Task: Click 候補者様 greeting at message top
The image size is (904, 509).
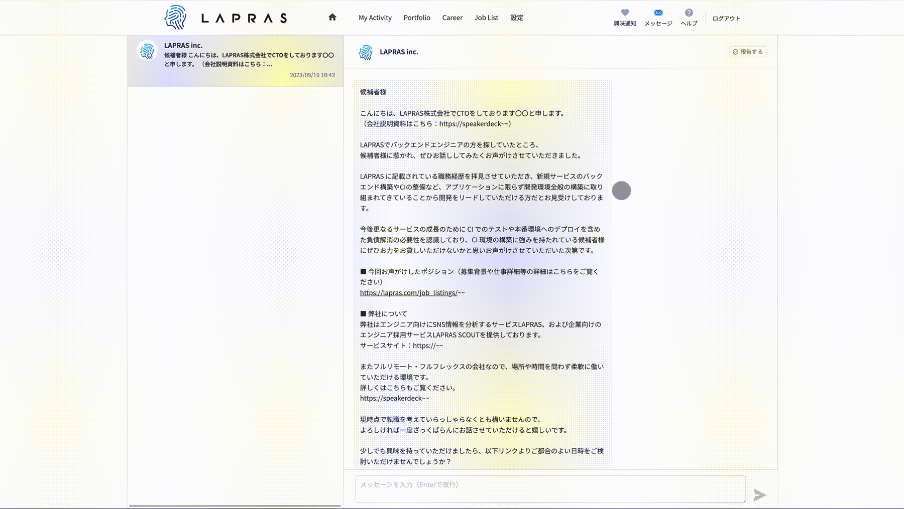Action: [x=373, y=92]
